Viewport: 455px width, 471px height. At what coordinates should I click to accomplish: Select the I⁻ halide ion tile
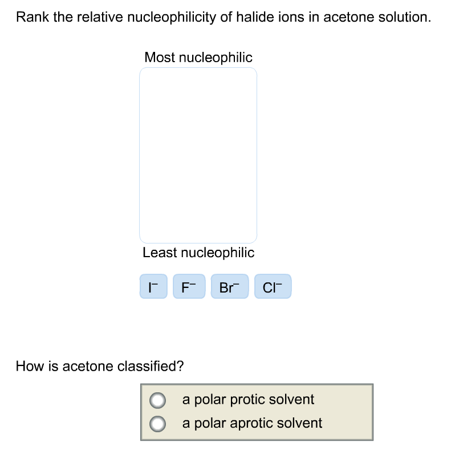click(x=153, y=286)
